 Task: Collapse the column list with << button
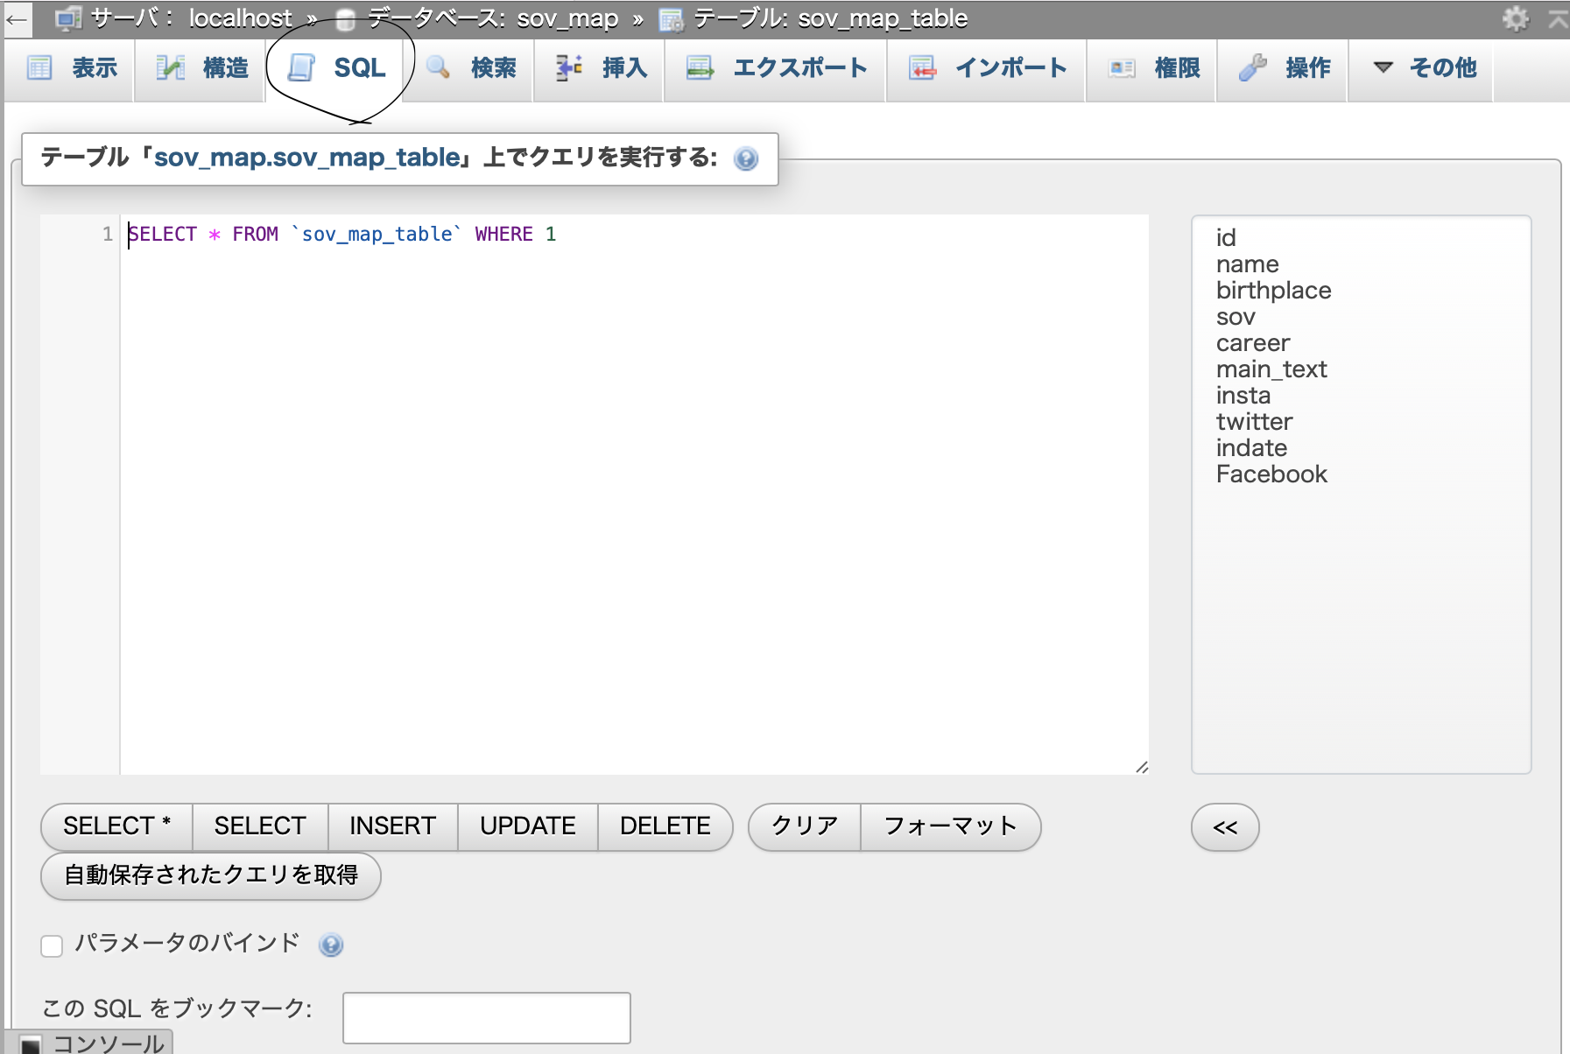[1224, 826]
